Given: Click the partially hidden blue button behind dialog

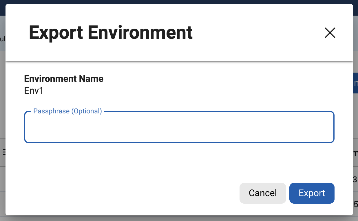Looking at the screenshot, I should [355, 83].
